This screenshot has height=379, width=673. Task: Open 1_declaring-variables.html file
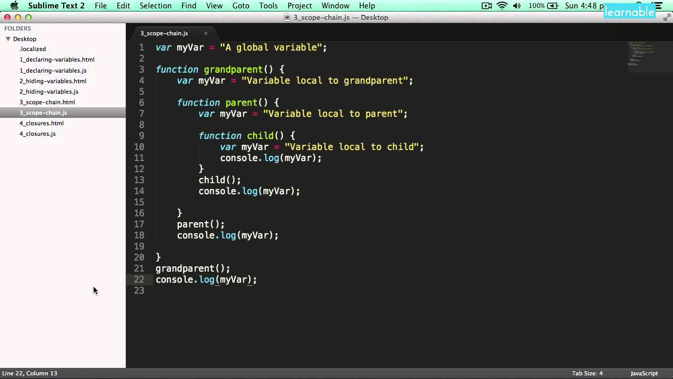57,59
